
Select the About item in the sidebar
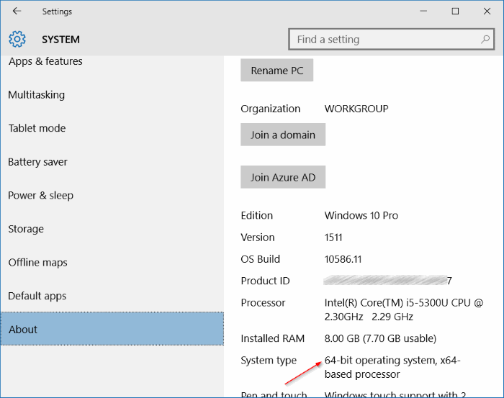[x=23, y=330]
